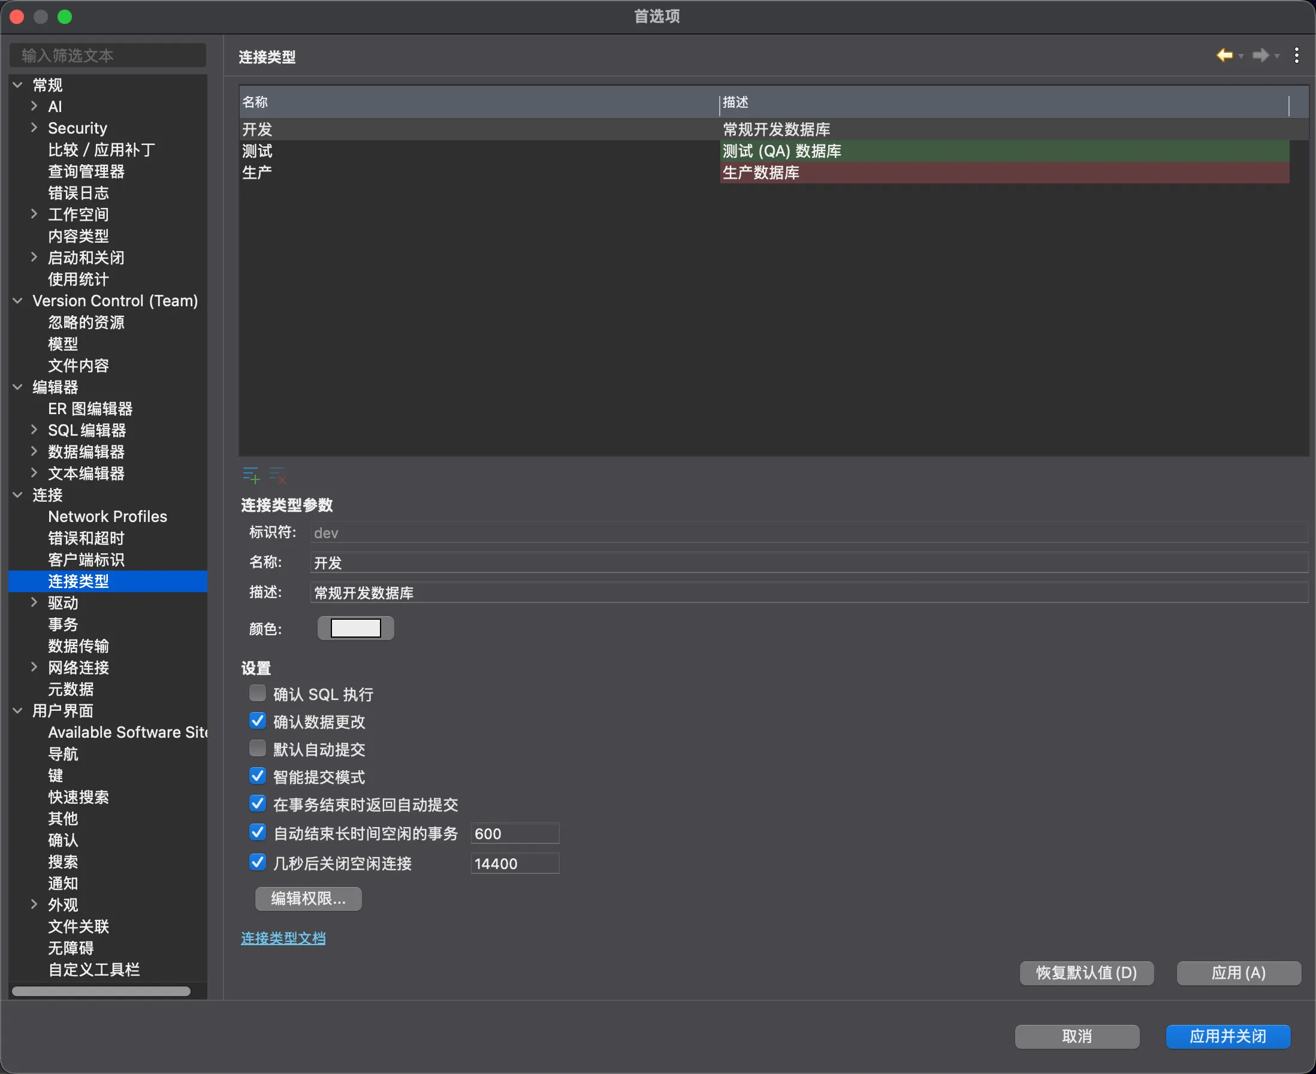The height and width of the screenshot is (1074, 1316).
Task: Enable the 确认 SQL 执行 checkbox
Action: (x=257, y=693)
